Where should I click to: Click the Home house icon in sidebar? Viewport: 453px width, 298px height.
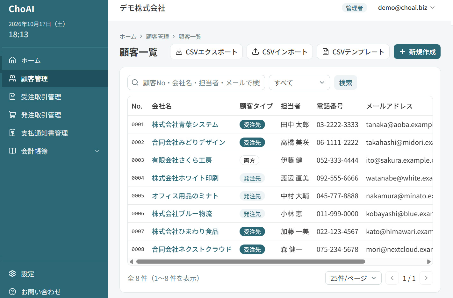(x=12, y=60)
